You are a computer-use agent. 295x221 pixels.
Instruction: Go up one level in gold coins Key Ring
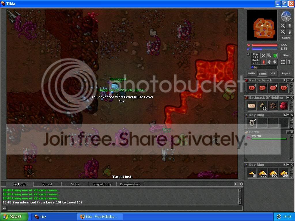pos(285,165)
